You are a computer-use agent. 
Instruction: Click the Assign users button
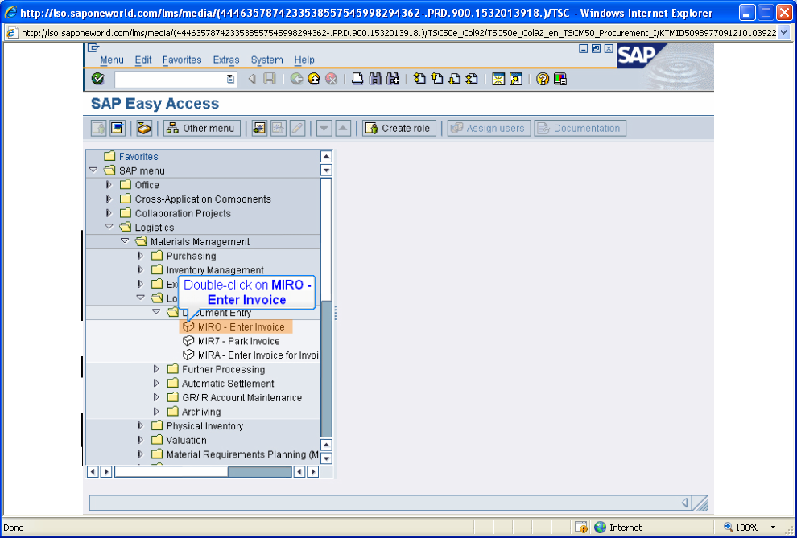[489, 129]
